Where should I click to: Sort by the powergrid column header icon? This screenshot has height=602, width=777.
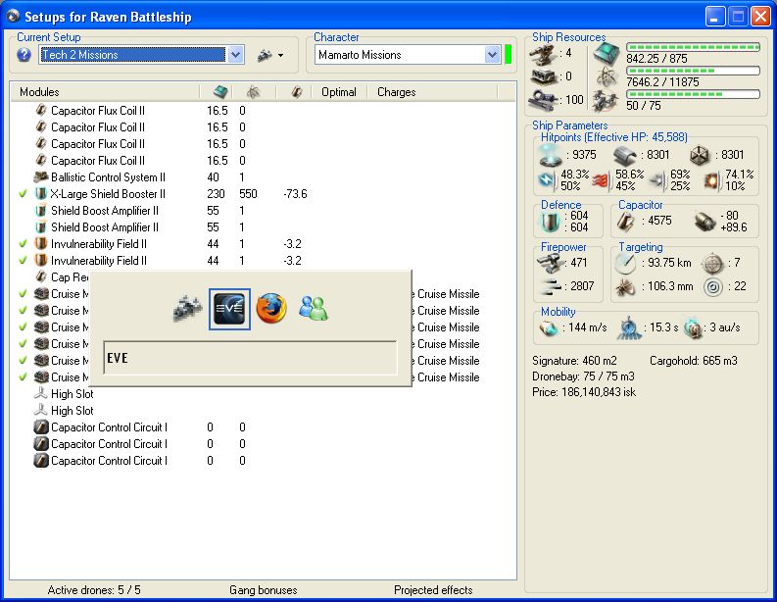(x=253, y=92)
